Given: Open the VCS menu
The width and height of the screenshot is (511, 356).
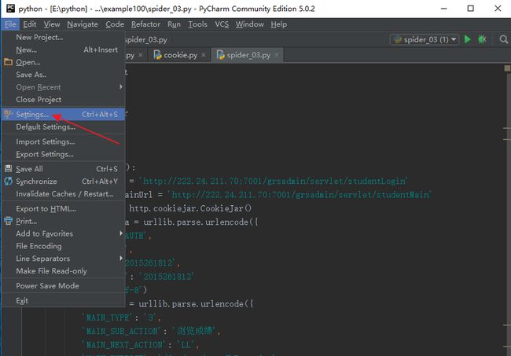Looking at the screenshot, I should pyautogui.click(x=222, y=24).
